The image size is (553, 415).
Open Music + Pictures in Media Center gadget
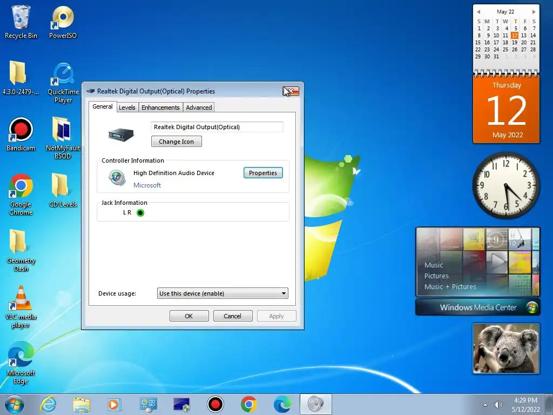coord(450,286)
